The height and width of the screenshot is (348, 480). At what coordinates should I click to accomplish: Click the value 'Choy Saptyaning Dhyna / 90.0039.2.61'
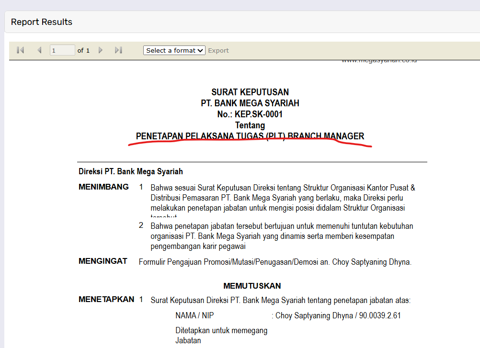[338, 315]
